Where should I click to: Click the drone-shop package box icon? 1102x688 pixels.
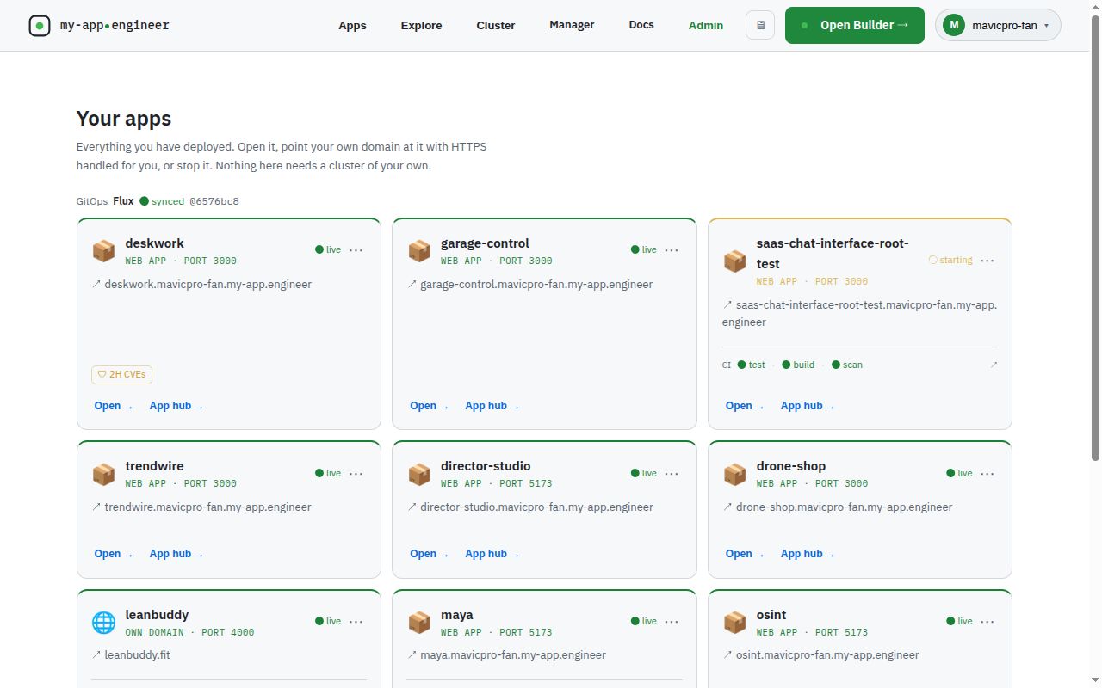[734, 474]
